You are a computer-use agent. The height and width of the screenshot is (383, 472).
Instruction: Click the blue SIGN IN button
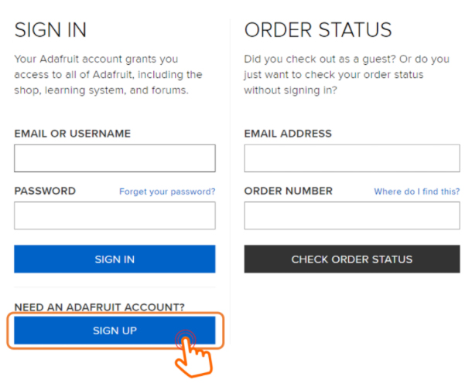tap(115, 259)
